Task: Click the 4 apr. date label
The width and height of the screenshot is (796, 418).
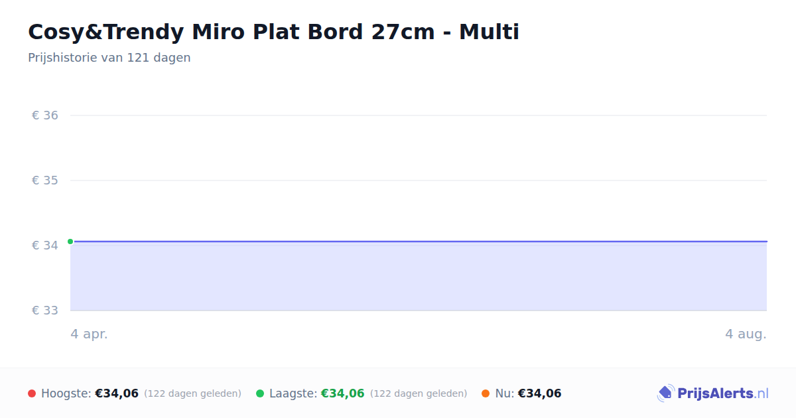Action: [x=89, y=334]
